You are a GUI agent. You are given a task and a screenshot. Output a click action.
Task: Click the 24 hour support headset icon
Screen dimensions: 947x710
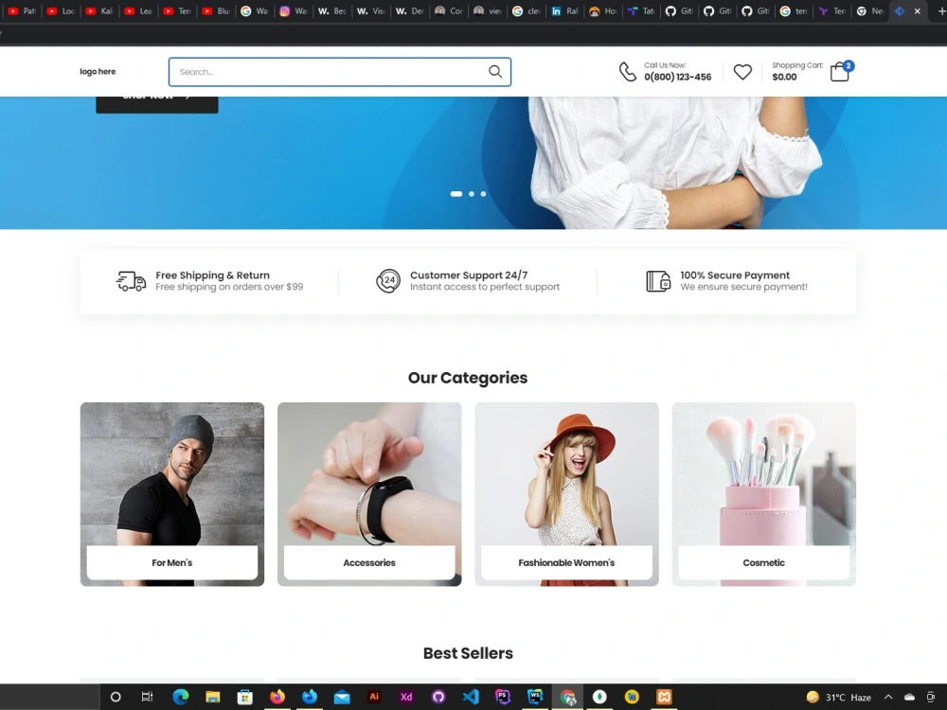tap(388, 281)
